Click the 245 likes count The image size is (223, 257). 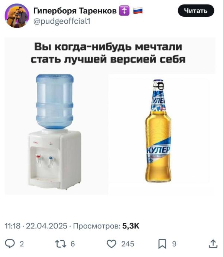pos(128,244)
